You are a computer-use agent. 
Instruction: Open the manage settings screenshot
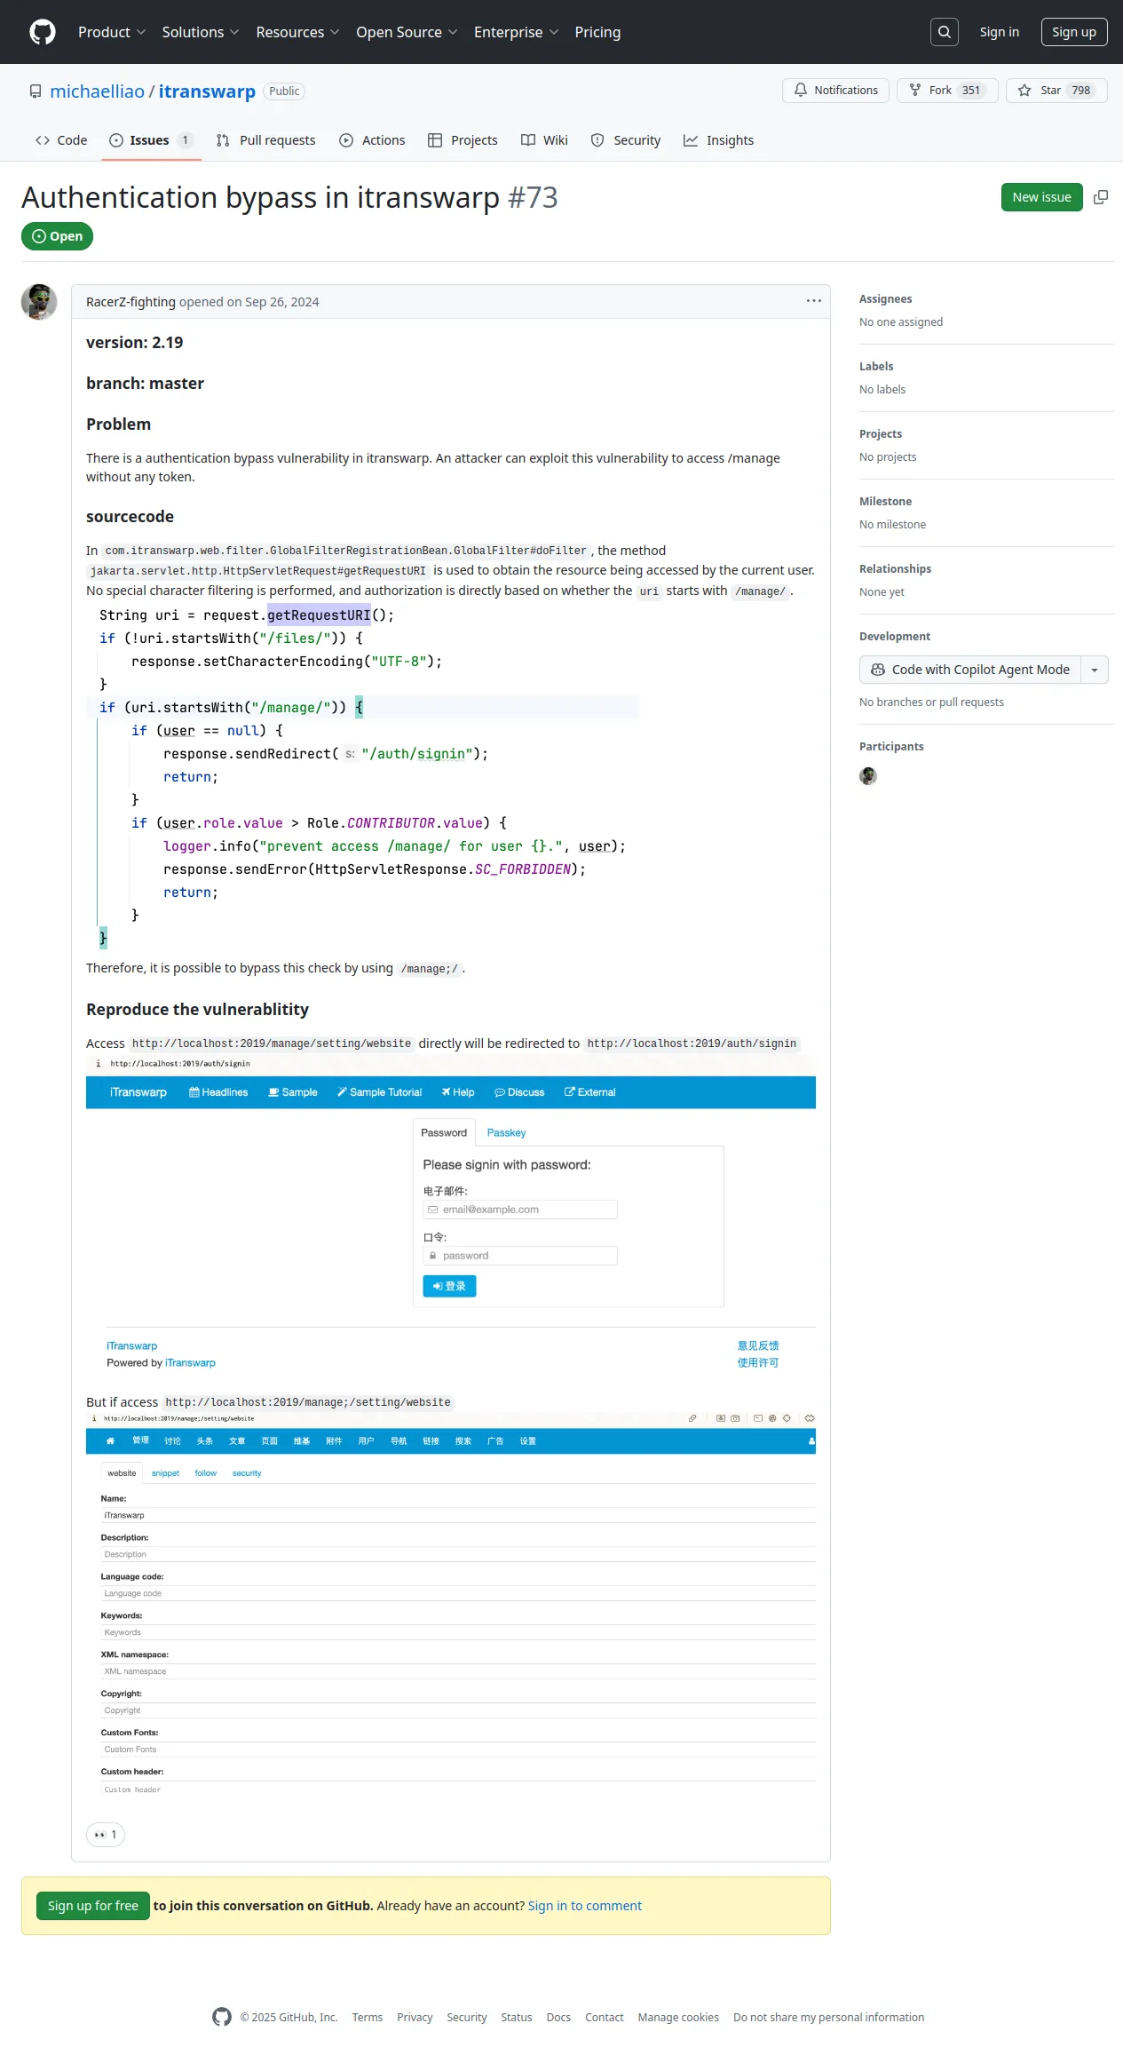click(451, 1607)
